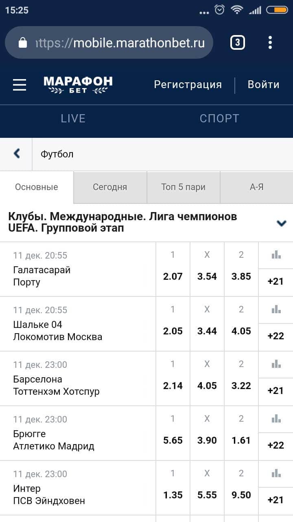This screenshot has width=293, height=522.
Task: Open the browser tabs counter
Action: 238,42
